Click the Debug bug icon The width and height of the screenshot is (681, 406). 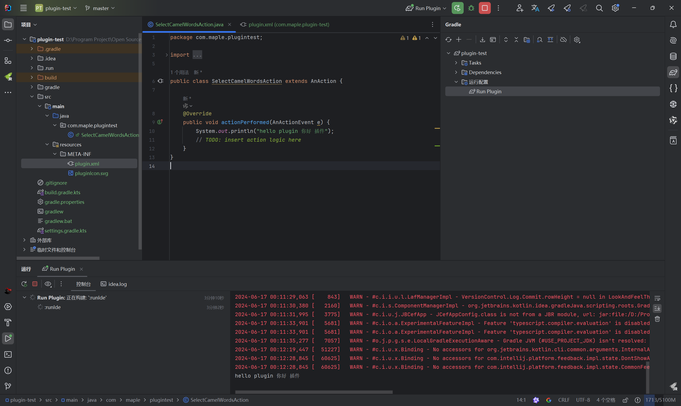(471, 8)
